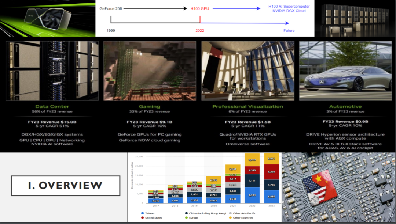Select "6% of FY23 revenue" text
This screenshot has width=396, height=224.
tap(248, 111)
